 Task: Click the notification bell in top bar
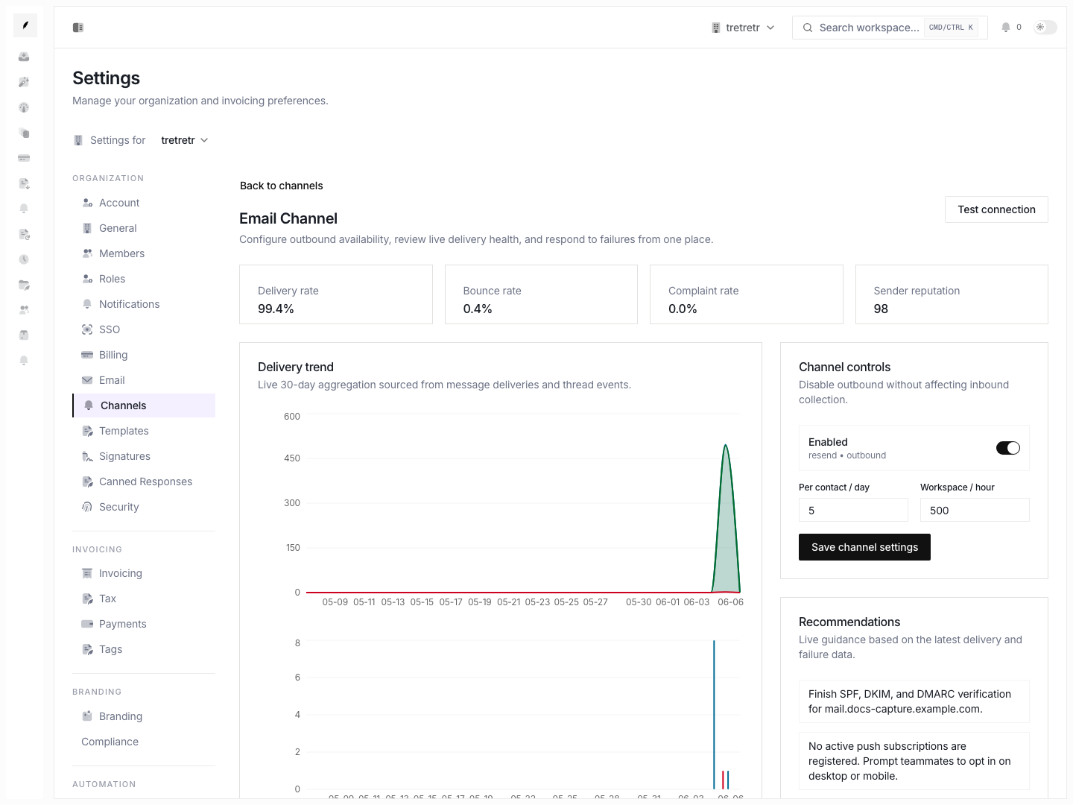(x=1006, y=28)
